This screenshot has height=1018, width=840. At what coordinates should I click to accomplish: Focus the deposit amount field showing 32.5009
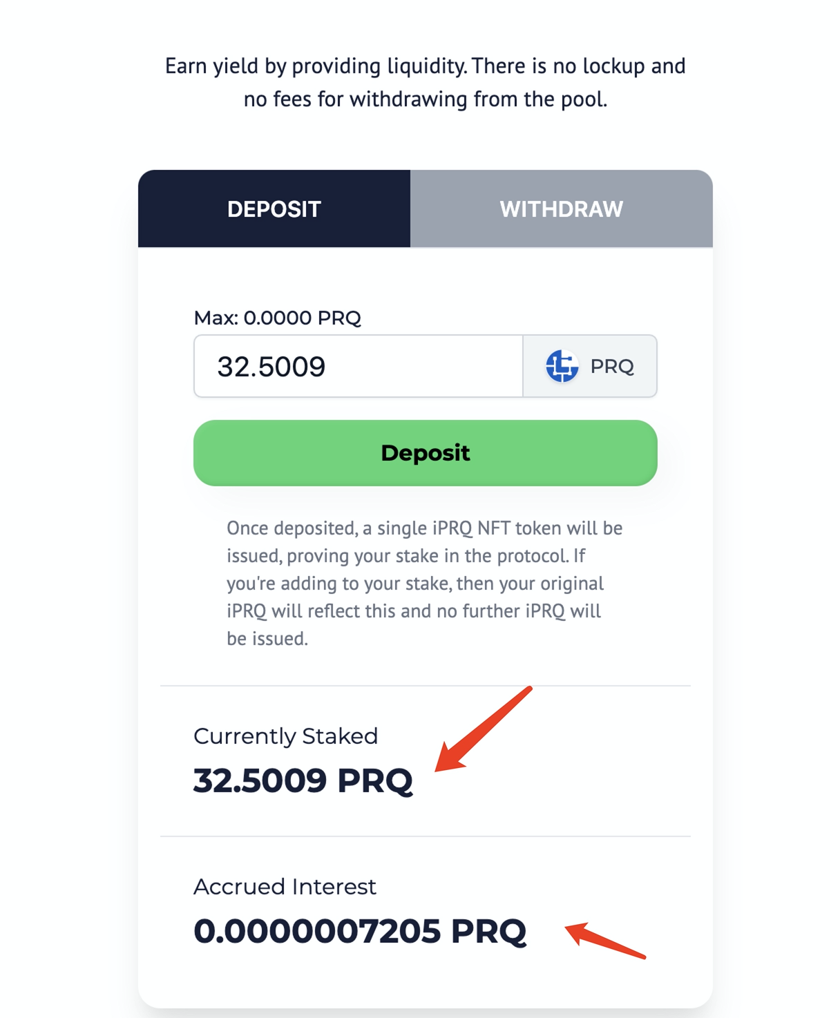[x=358, y=366]
